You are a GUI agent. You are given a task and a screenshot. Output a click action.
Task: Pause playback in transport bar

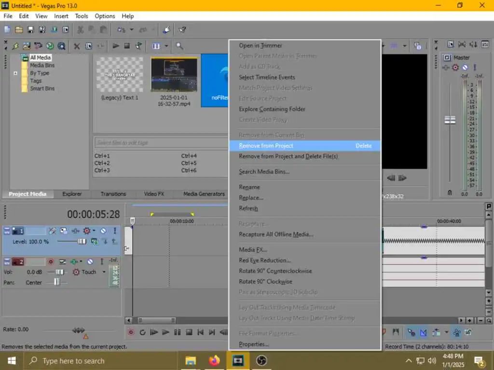click(x=178, y=332)
